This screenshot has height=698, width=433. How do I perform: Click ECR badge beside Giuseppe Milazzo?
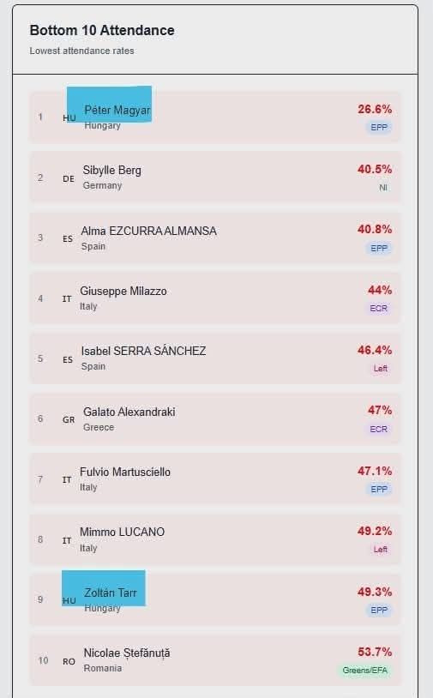(x=379, y=309)
